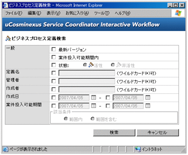The image size is (188, 155).
Task: Open calendar for 作成日 end date
Action: [x=148, y=98]
